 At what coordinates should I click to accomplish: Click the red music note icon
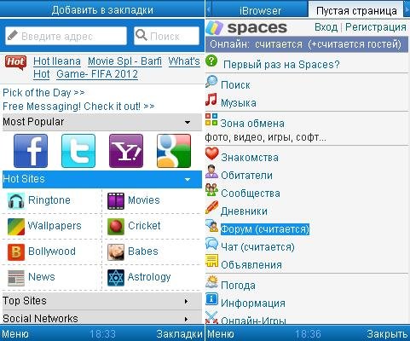(x=211, y=100)
